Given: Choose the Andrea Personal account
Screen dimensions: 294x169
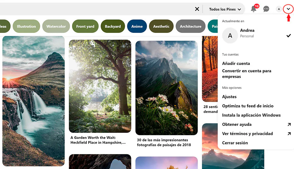Looking at the screenshot, I should click(256, 35).
